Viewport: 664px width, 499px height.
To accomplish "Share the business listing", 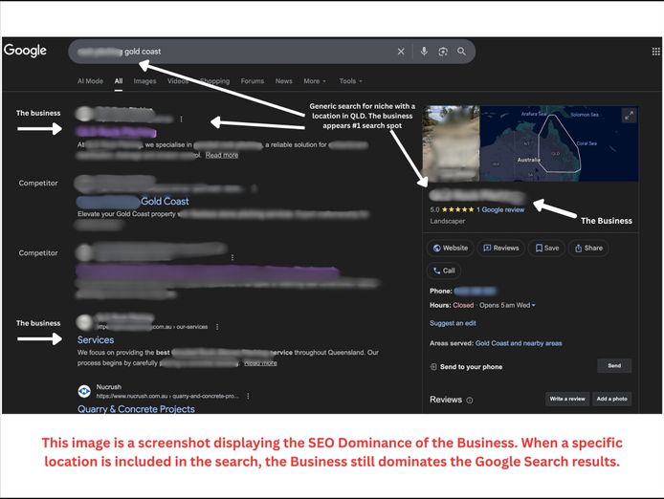I will coord(588,248).
